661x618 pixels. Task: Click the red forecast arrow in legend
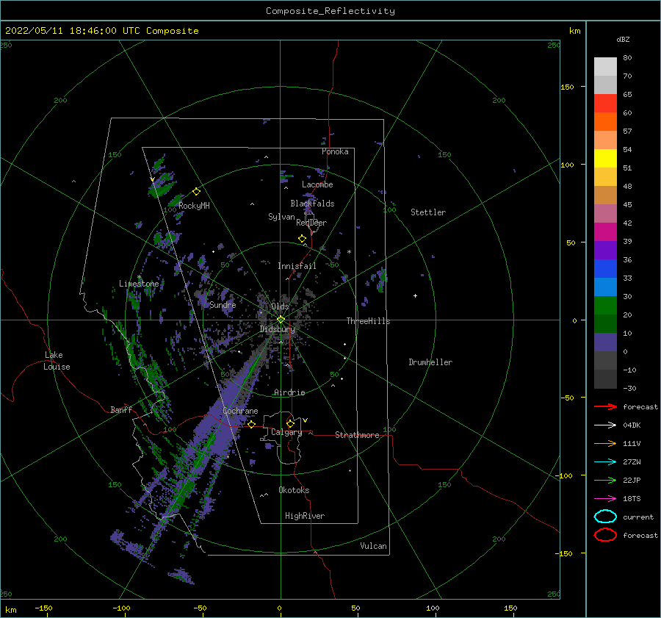605,406
